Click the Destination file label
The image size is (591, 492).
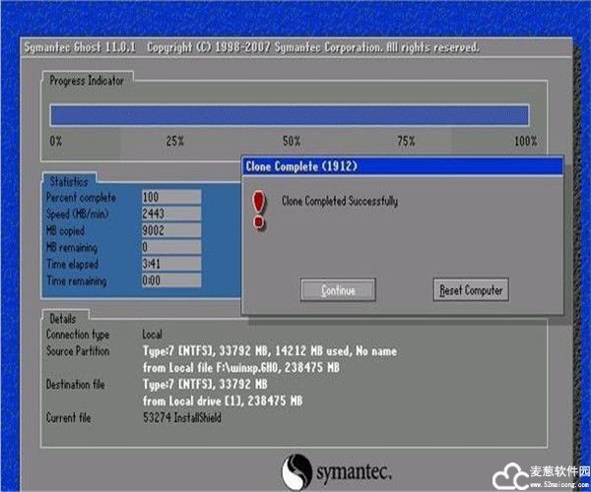pyautogui.click(x=78, y=385)
